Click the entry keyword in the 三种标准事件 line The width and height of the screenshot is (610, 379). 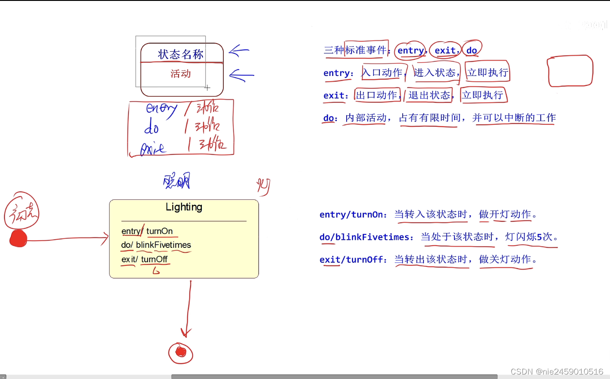410,51
